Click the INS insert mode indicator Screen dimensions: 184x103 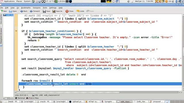click(x=37, y=95)
